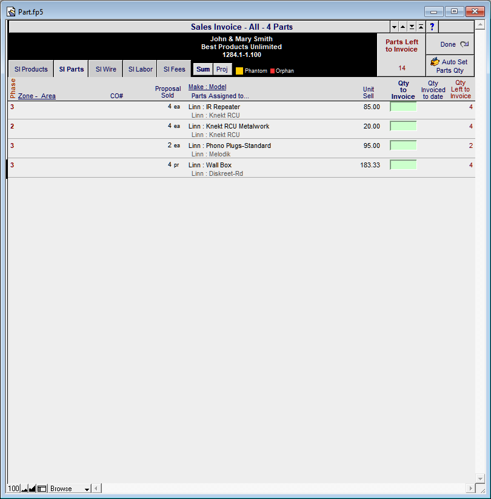
Task: Click scroll up arrow on vertical scrollbar
Action: [480, 24]
